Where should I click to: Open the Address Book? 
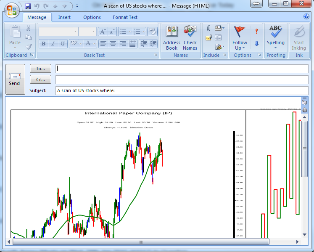[x=172, y=38]
